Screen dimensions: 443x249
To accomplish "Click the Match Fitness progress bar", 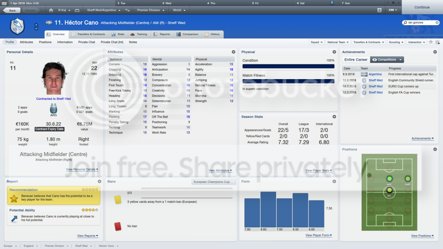I will click(x=288, y=81).
